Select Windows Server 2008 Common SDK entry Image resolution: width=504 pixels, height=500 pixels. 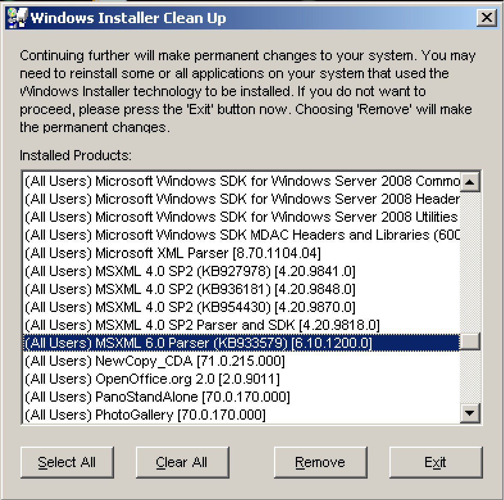[242, 181]
